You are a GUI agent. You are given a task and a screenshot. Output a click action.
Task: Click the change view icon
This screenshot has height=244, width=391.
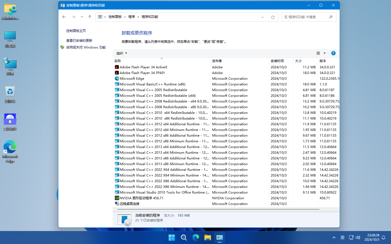[x=318, y=53]
